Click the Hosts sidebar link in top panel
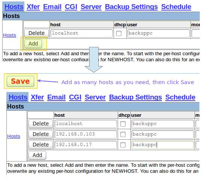 coord(9,35)
